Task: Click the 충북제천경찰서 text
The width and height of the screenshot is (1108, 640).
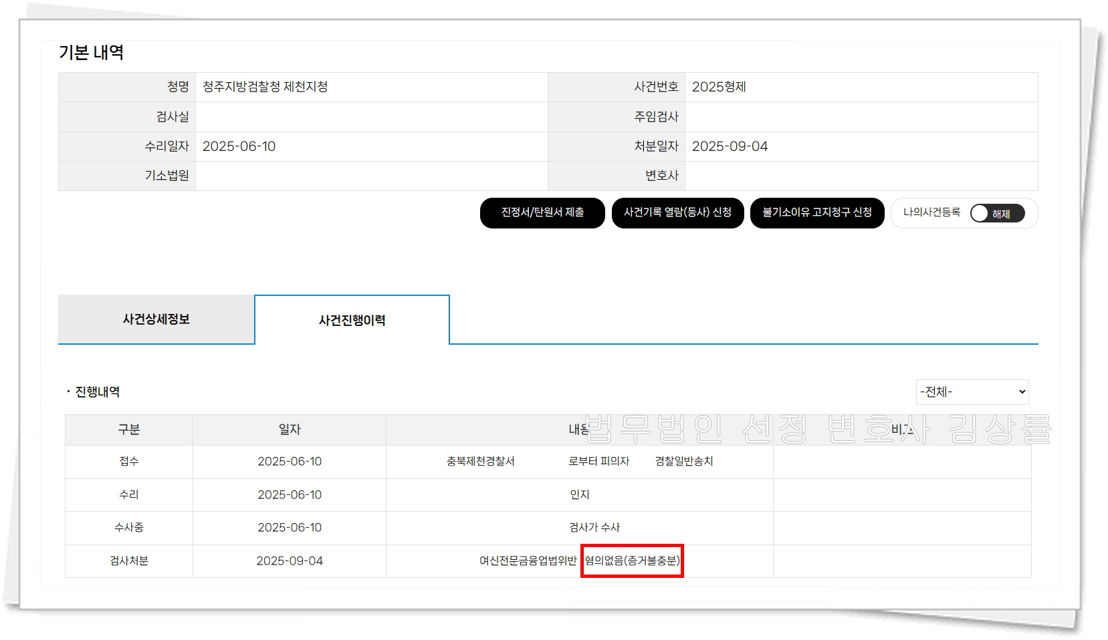Action: (480, 462)
